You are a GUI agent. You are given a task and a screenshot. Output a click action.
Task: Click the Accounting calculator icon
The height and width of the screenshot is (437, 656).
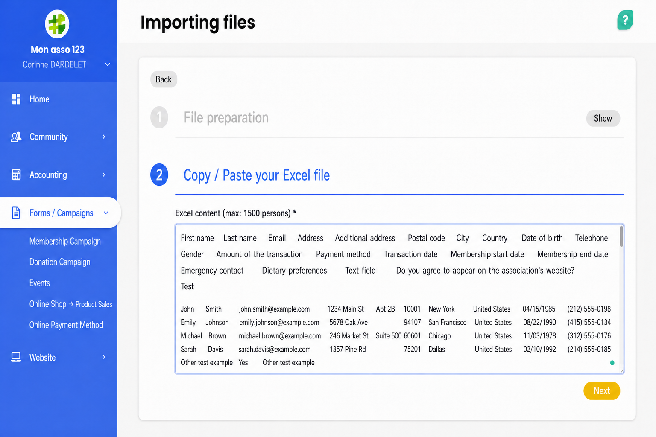(16, 175)
